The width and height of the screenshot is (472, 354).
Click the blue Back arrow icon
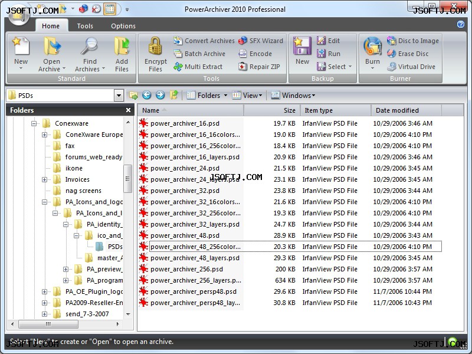146,95
